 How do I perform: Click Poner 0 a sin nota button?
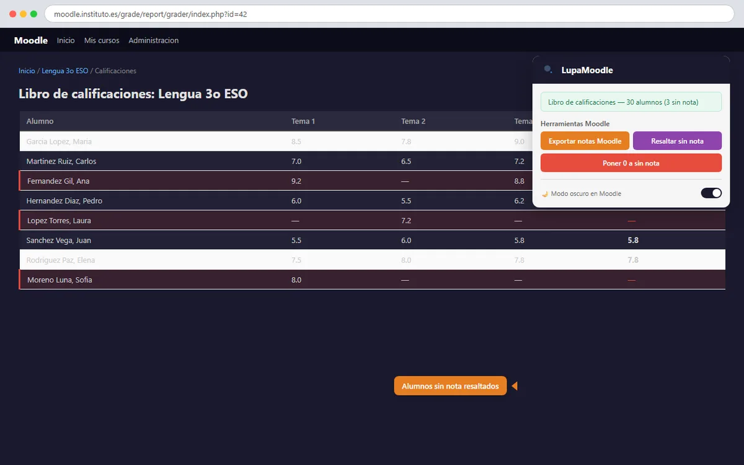631,163
